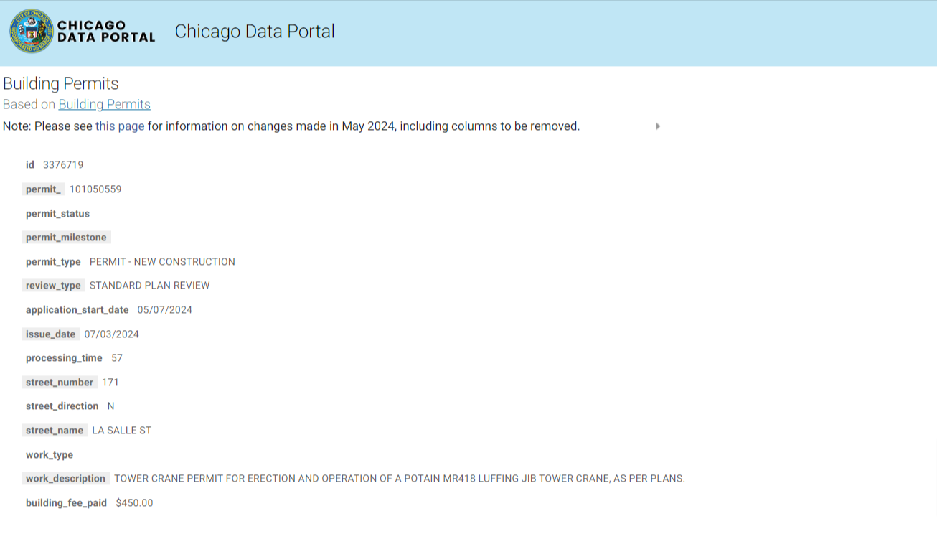Click the Building Permits page heading
Screen dimensions: 937x539
61,83
